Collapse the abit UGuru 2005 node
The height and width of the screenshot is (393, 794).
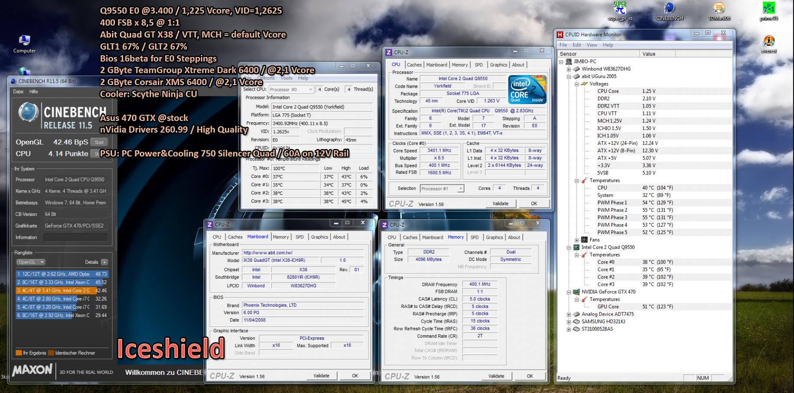pos(569,76)
